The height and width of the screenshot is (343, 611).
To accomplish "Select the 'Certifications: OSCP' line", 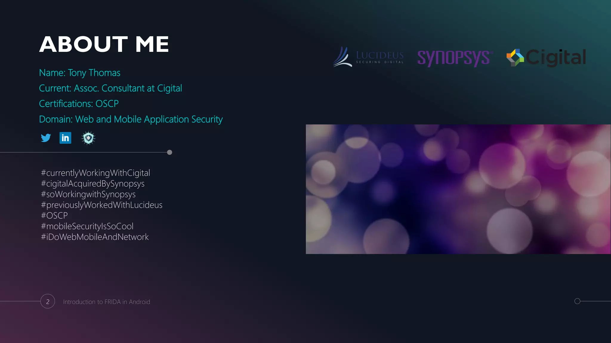I will click(x=79, y=104).
